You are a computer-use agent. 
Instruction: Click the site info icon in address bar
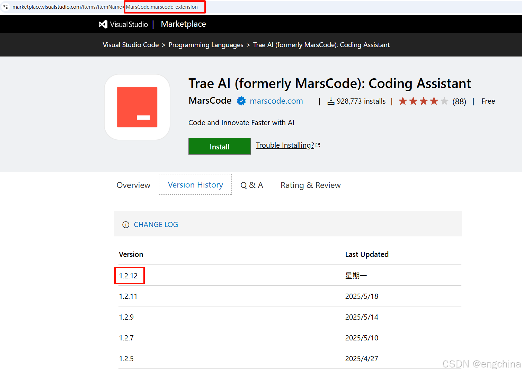tap(6, 7)
